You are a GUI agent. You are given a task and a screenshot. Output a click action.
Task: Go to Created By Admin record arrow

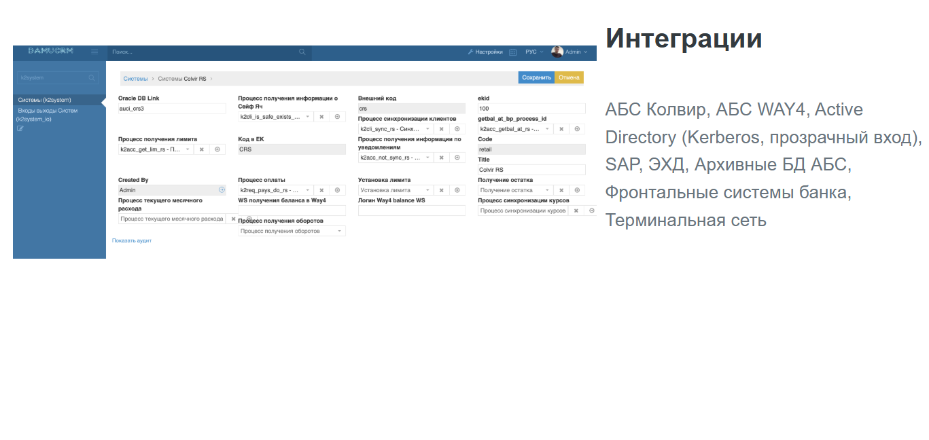click(222, 190)
